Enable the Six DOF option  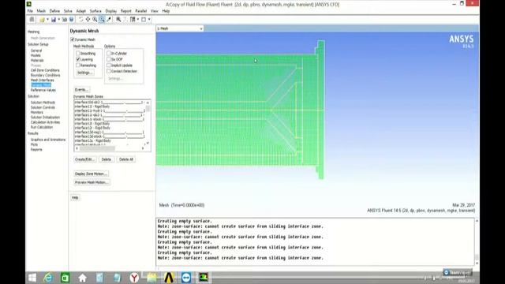(109, 59)
